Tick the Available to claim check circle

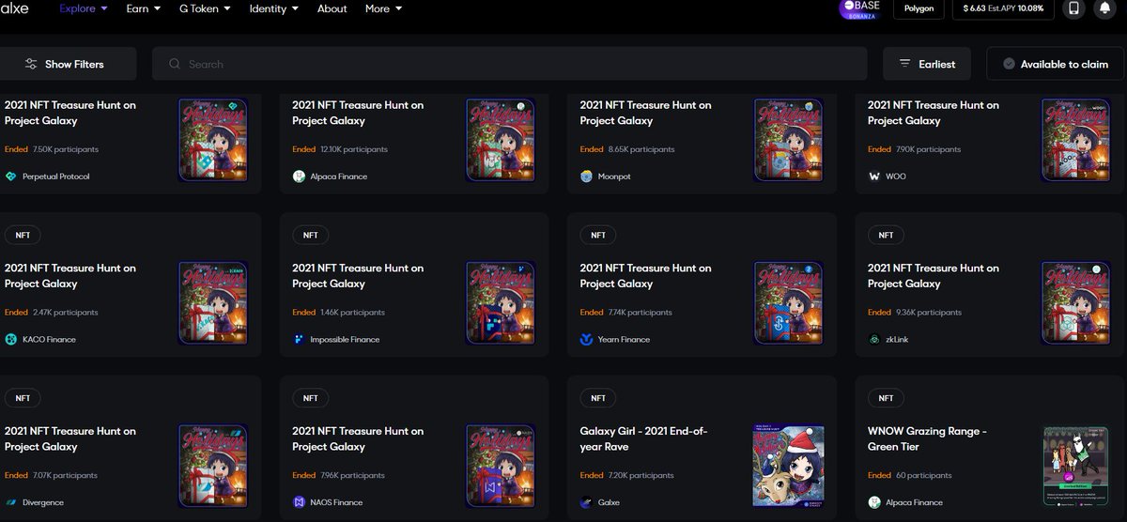(1009, 64)
